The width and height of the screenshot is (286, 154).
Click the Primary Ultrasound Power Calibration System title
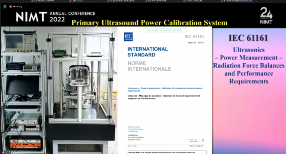(x=149, y=23)
